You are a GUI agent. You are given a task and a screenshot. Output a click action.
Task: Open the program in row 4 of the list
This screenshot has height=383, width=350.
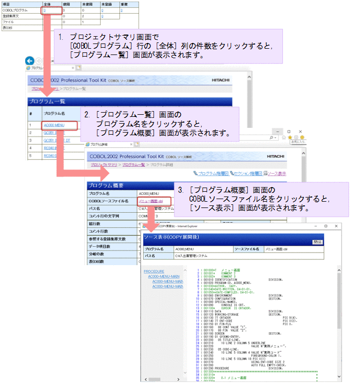click(54, 148)
